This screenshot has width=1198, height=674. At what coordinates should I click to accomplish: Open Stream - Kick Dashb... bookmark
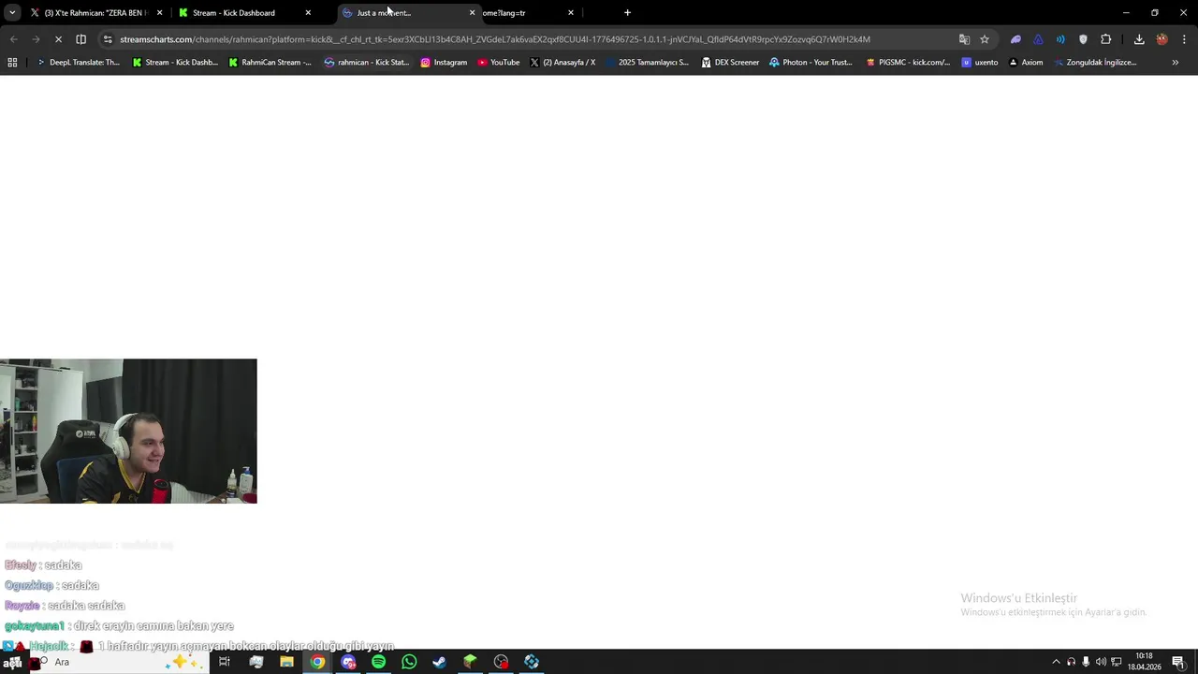click(x=175, y=63)
